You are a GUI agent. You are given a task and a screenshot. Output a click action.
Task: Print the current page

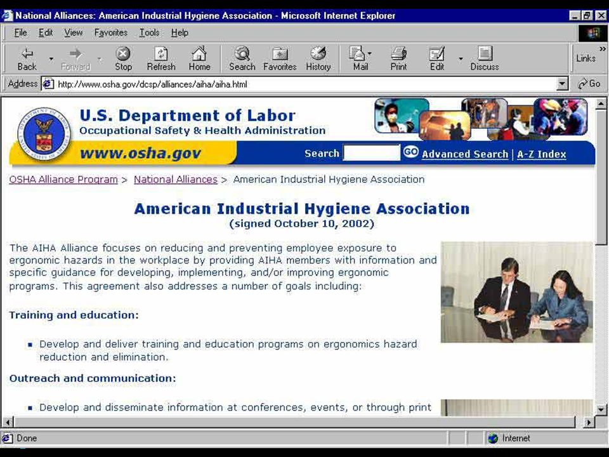pos(398,58)
